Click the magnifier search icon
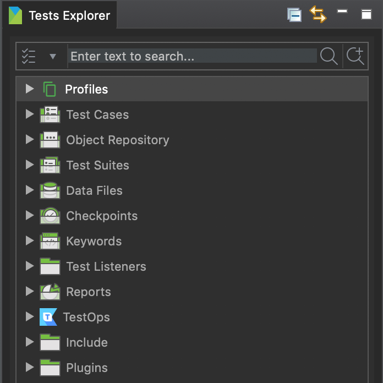The height and width of the screenshot is (383, 383). pos(329,56)
